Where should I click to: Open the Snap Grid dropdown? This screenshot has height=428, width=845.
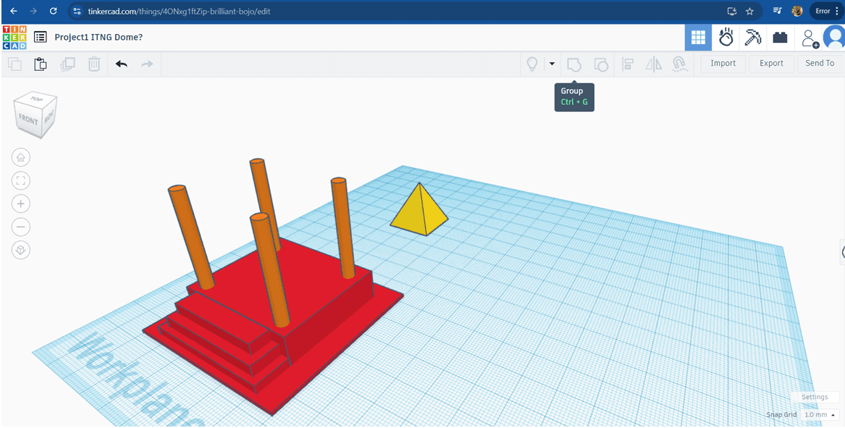coord(820,415)
